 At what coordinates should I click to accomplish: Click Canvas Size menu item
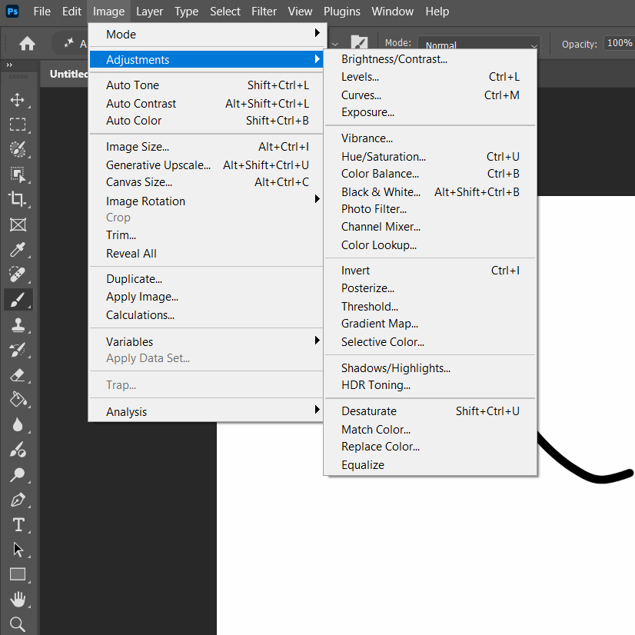206,182
